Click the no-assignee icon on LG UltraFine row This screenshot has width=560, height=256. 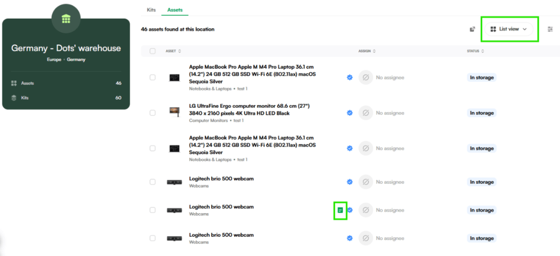click(366, 113)
